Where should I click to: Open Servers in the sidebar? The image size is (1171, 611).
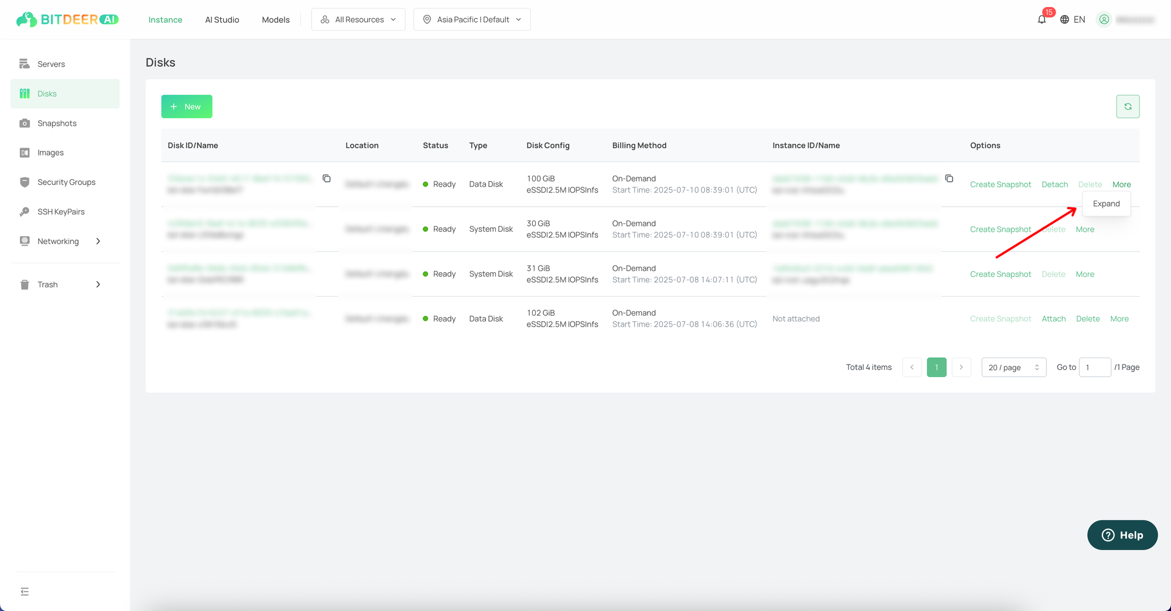[x=65, y=64]
